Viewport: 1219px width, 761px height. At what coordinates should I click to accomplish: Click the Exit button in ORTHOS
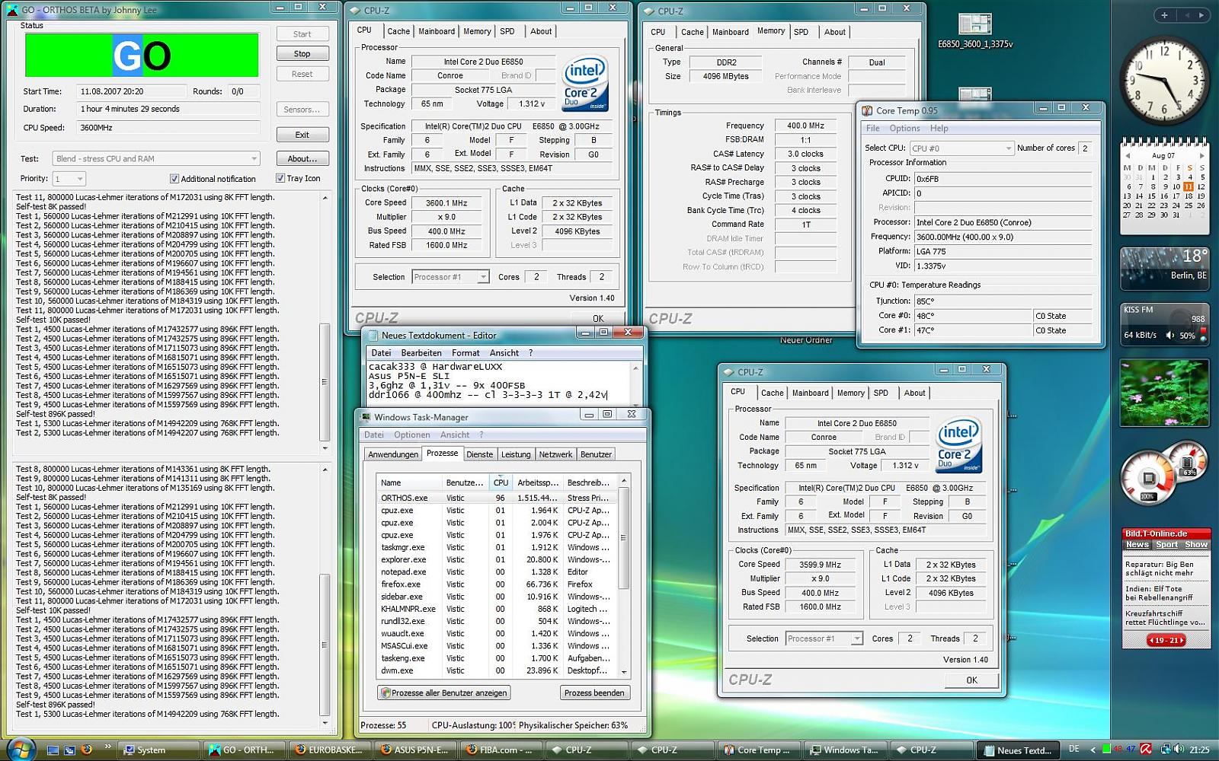point(302,135)
